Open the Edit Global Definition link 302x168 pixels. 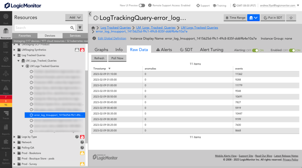point(112,39)
